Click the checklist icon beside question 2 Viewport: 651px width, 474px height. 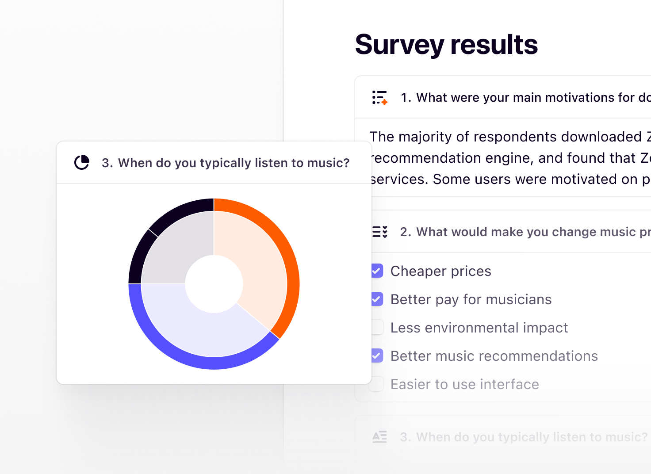click(379, 232)
